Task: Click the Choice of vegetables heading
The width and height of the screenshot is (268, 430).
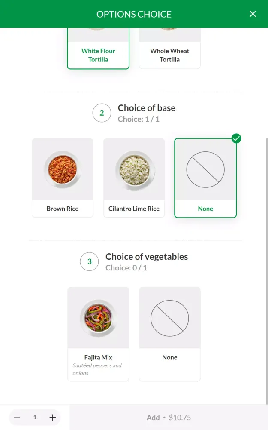Action: click(x=147, y=257)
